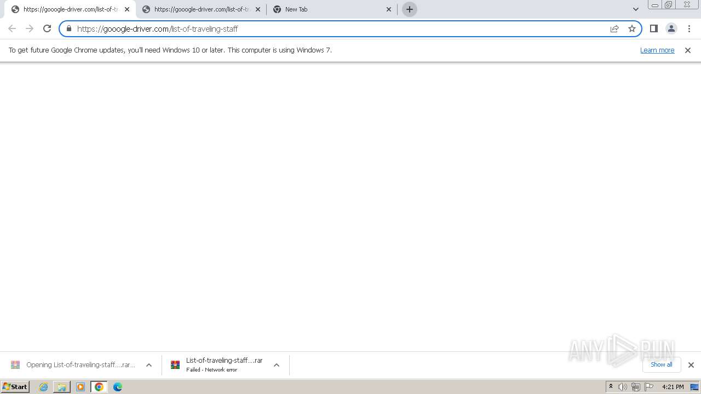Restore down the Chrome window
The height and width of the screenshot is (394, 701).
pos(669,4)
